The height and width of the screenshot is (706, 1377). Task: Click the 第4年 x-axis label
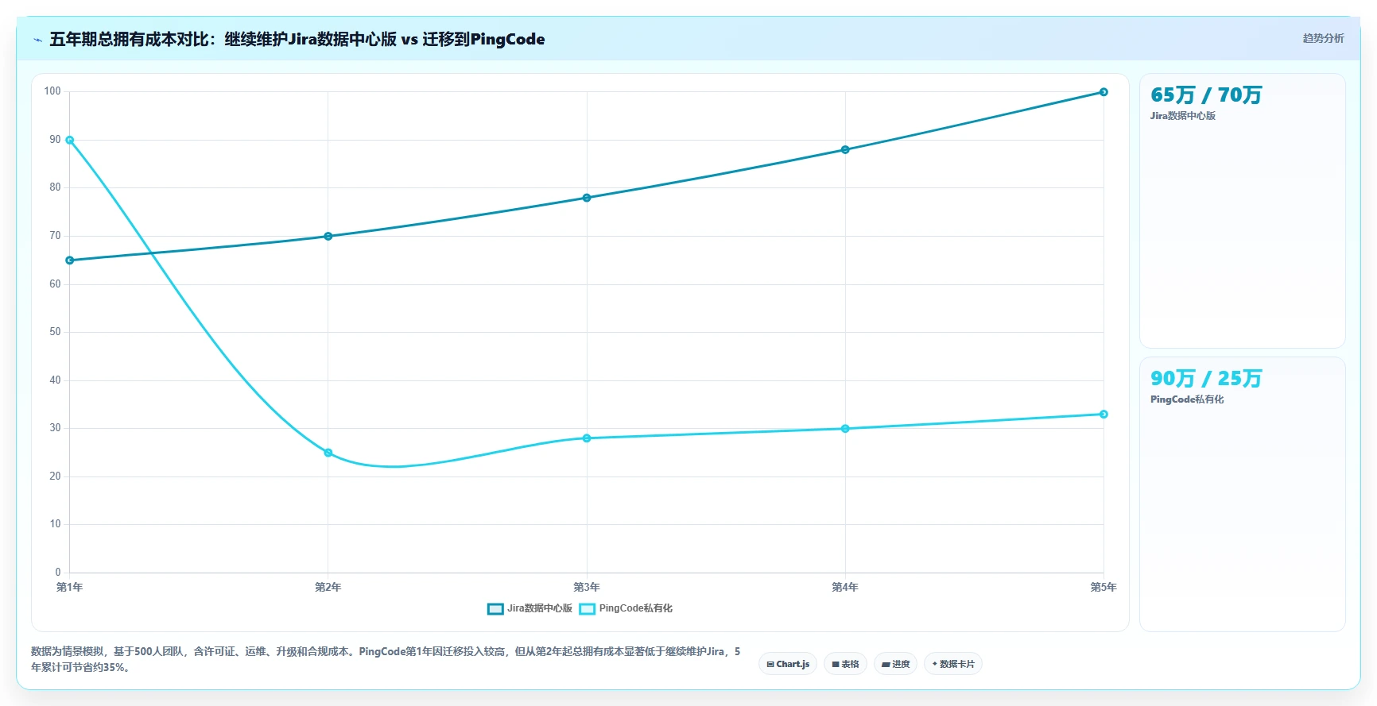click(x=845, y=588)
